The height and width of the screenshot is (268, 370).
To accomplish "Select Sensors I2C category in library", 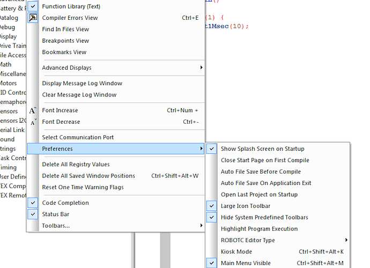I will coord(13,121).
